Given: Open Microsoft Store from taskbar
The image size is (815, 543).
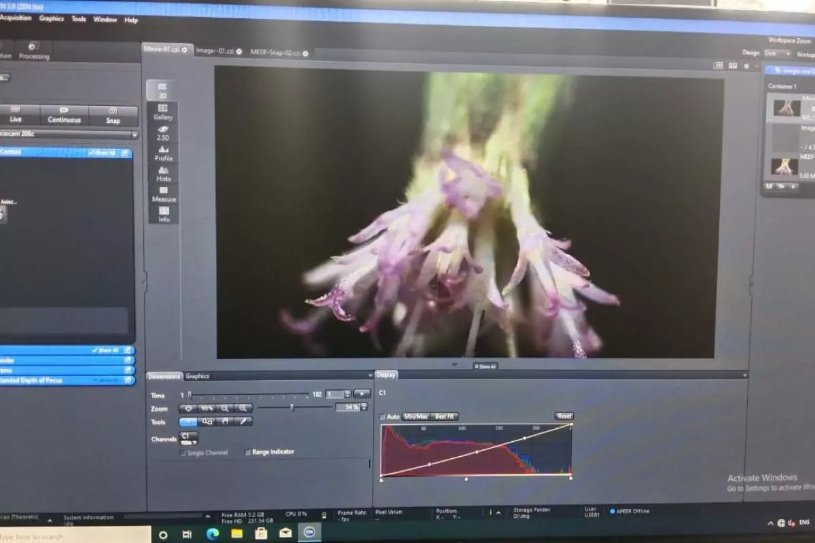Looking at the screenshot, I should point(261,534).
